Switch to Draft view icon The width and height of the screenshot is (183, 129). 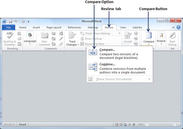[134, 124]
